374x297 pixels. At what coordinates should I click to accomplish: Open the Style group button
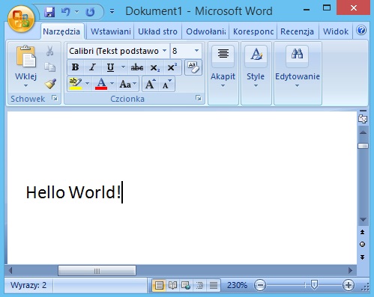pyautogui.click(x=256, y=73)
